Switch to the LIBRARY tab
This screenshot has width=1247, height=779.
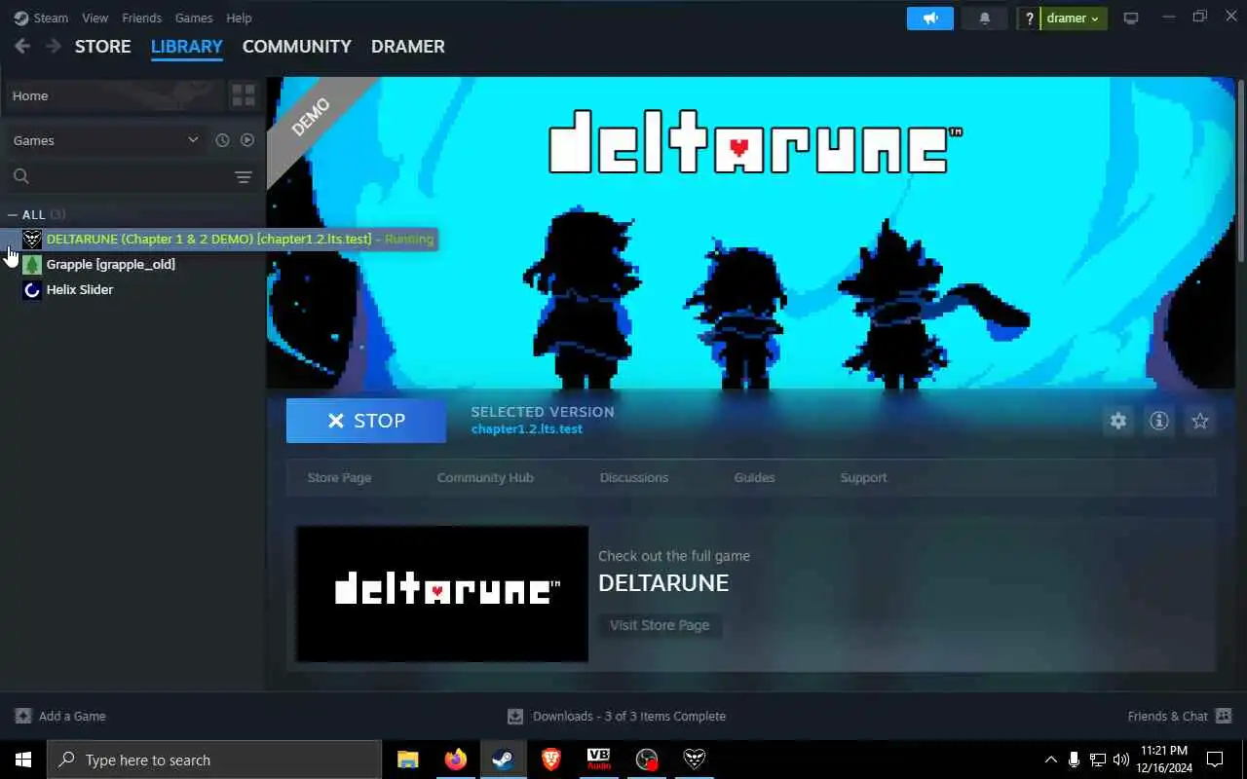187,46
